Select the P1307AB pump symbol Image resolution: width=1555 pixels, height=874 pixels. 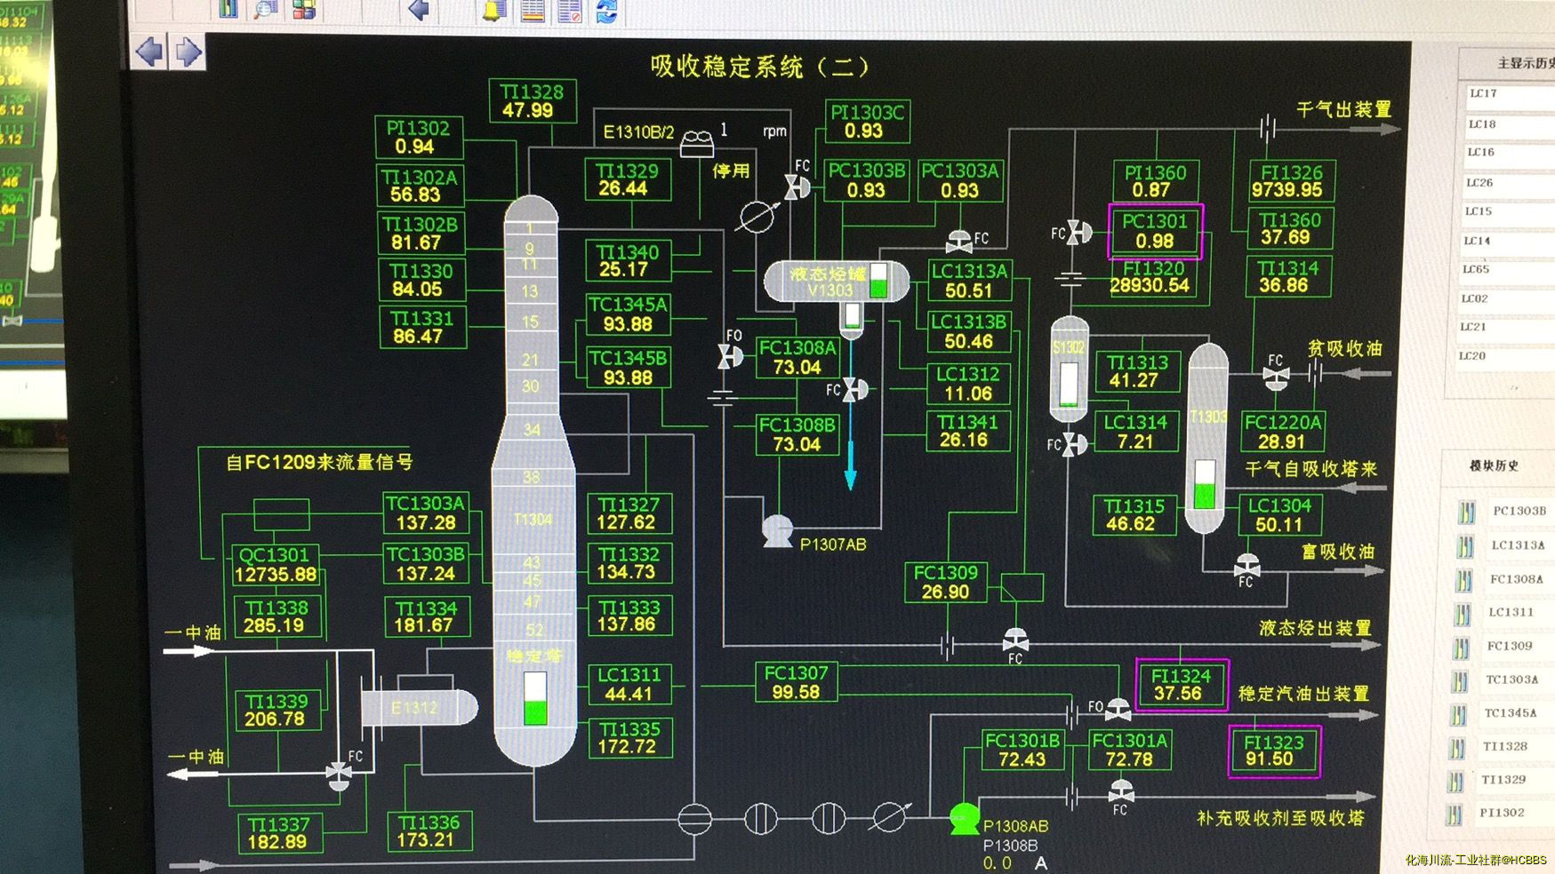click(x=778, y=531)
